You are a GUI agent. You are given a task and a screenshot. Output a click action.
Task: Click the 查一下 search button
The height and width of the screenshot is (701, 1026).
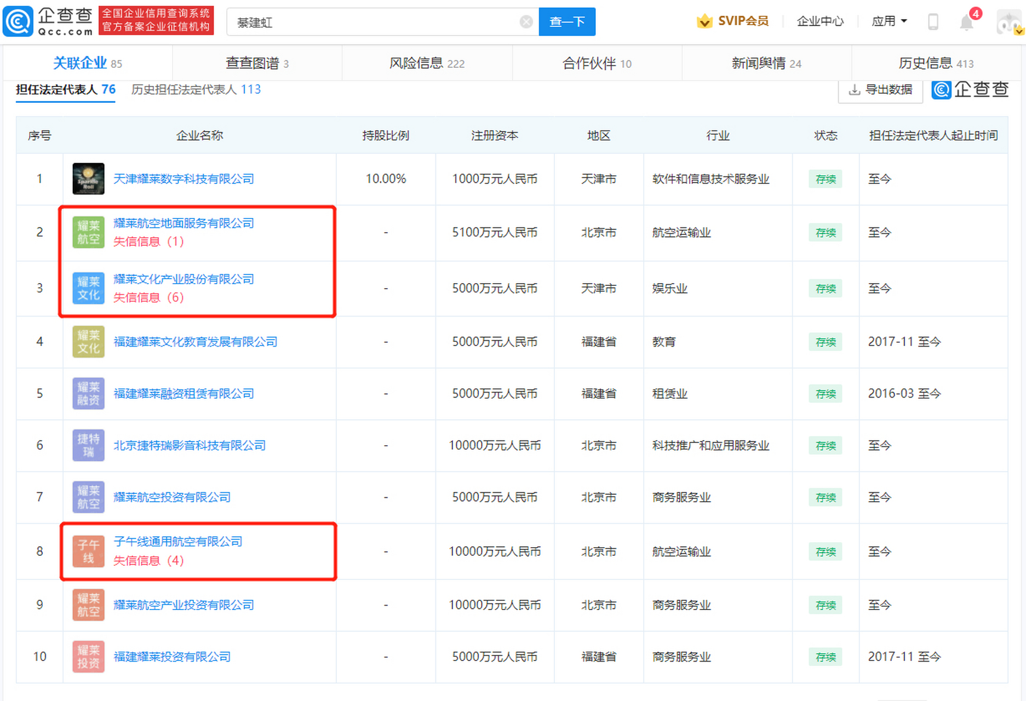point(567,22)
